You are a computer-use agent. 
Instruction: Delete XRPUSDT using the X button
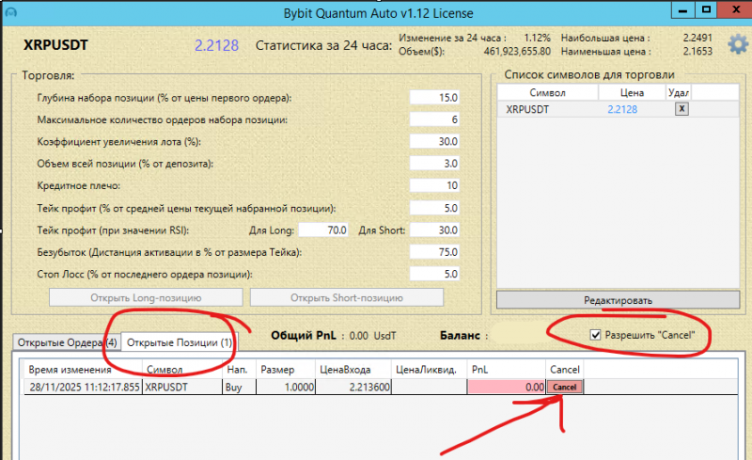pyautogui.click(x=681, y=109)
